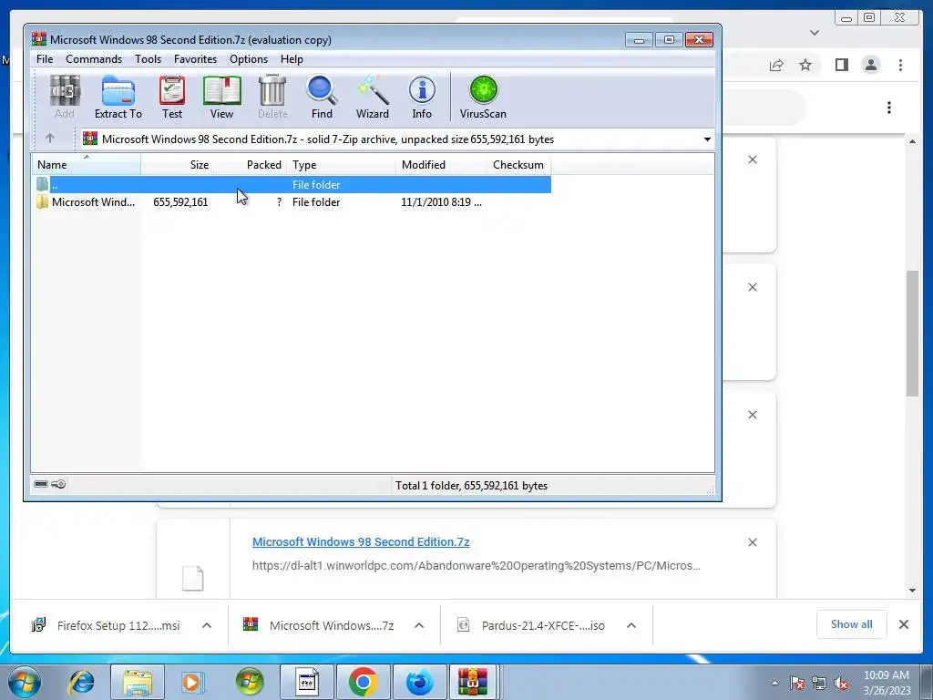Close the Chrome downloads bar
The image size is (933, 700).
pos(903,623)
